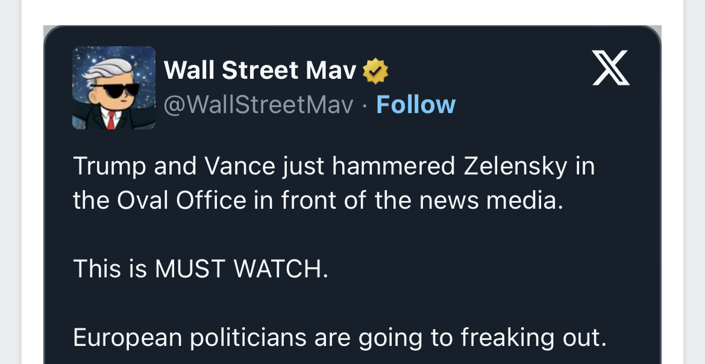Click the word 'Zelensky' in the tweet
This screenshot has height=364, width=705.
[x=515, y=166]
